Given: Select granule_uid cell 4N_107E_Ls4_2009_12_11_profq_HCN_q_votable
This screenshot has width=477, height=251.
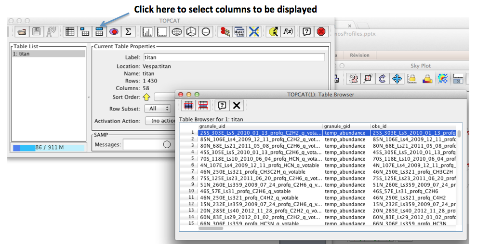Looking at the screenshot, I should click(260, 166).
